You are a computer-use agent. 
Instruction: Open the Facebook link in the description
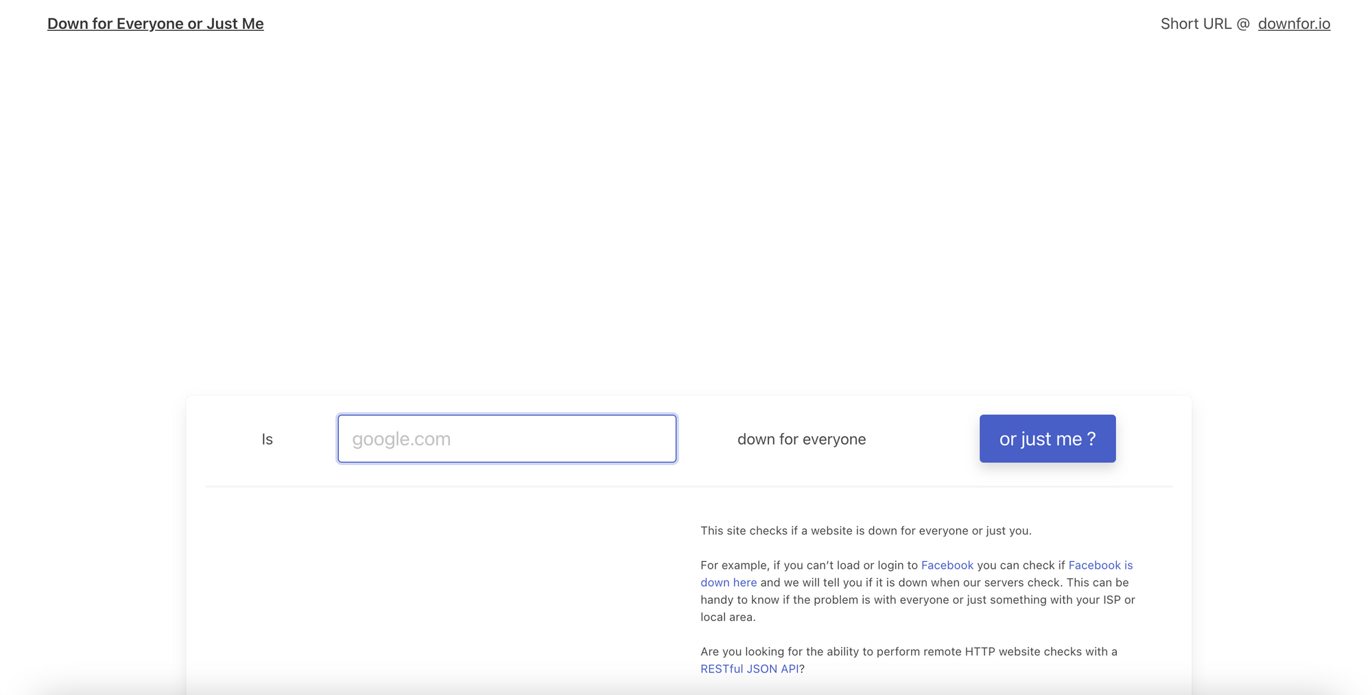[947, 565]
